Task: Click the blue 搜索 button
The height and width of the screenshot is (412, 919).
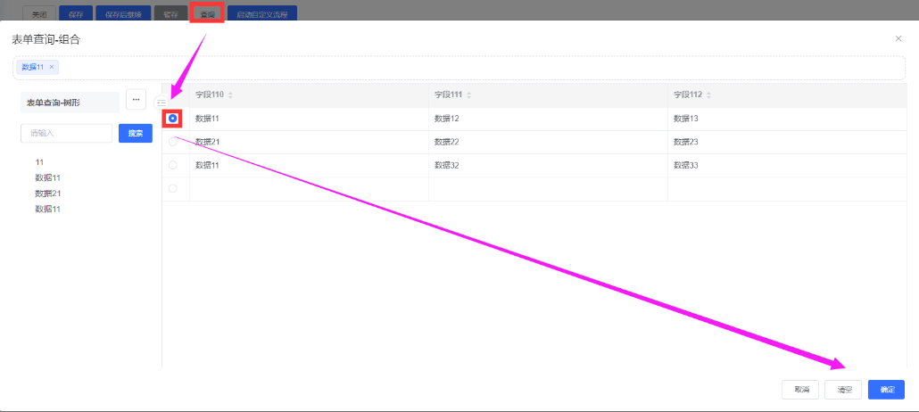Action: 136,133
